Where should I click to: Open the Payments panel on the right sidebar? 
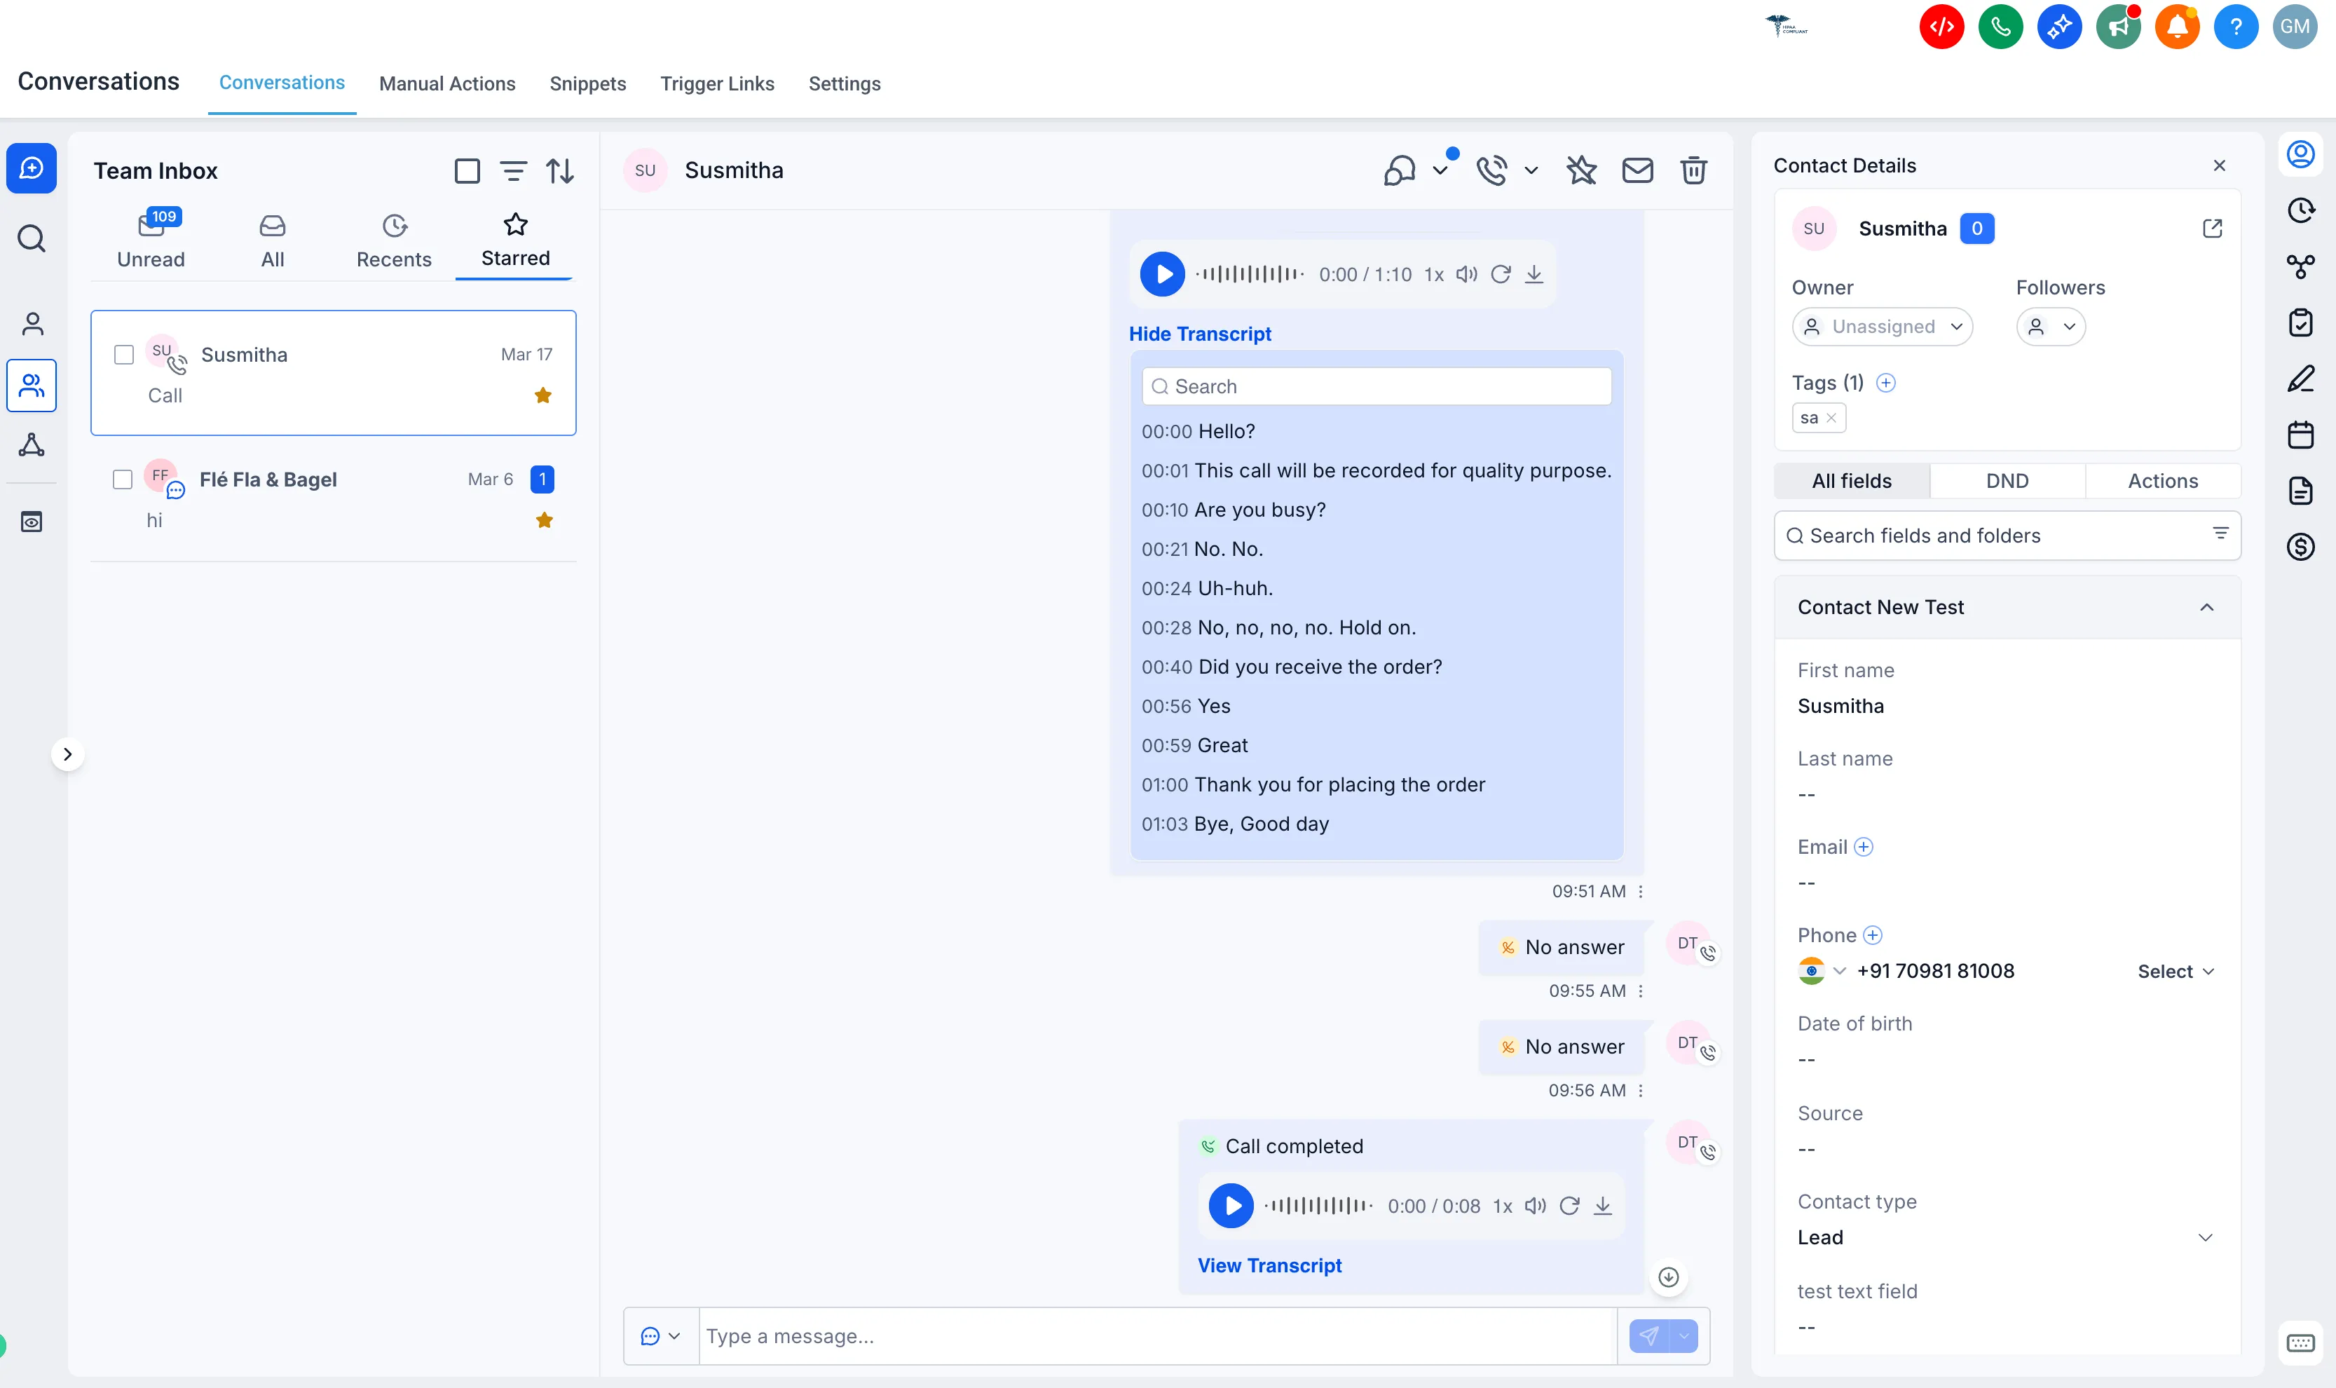[2300, 546]
